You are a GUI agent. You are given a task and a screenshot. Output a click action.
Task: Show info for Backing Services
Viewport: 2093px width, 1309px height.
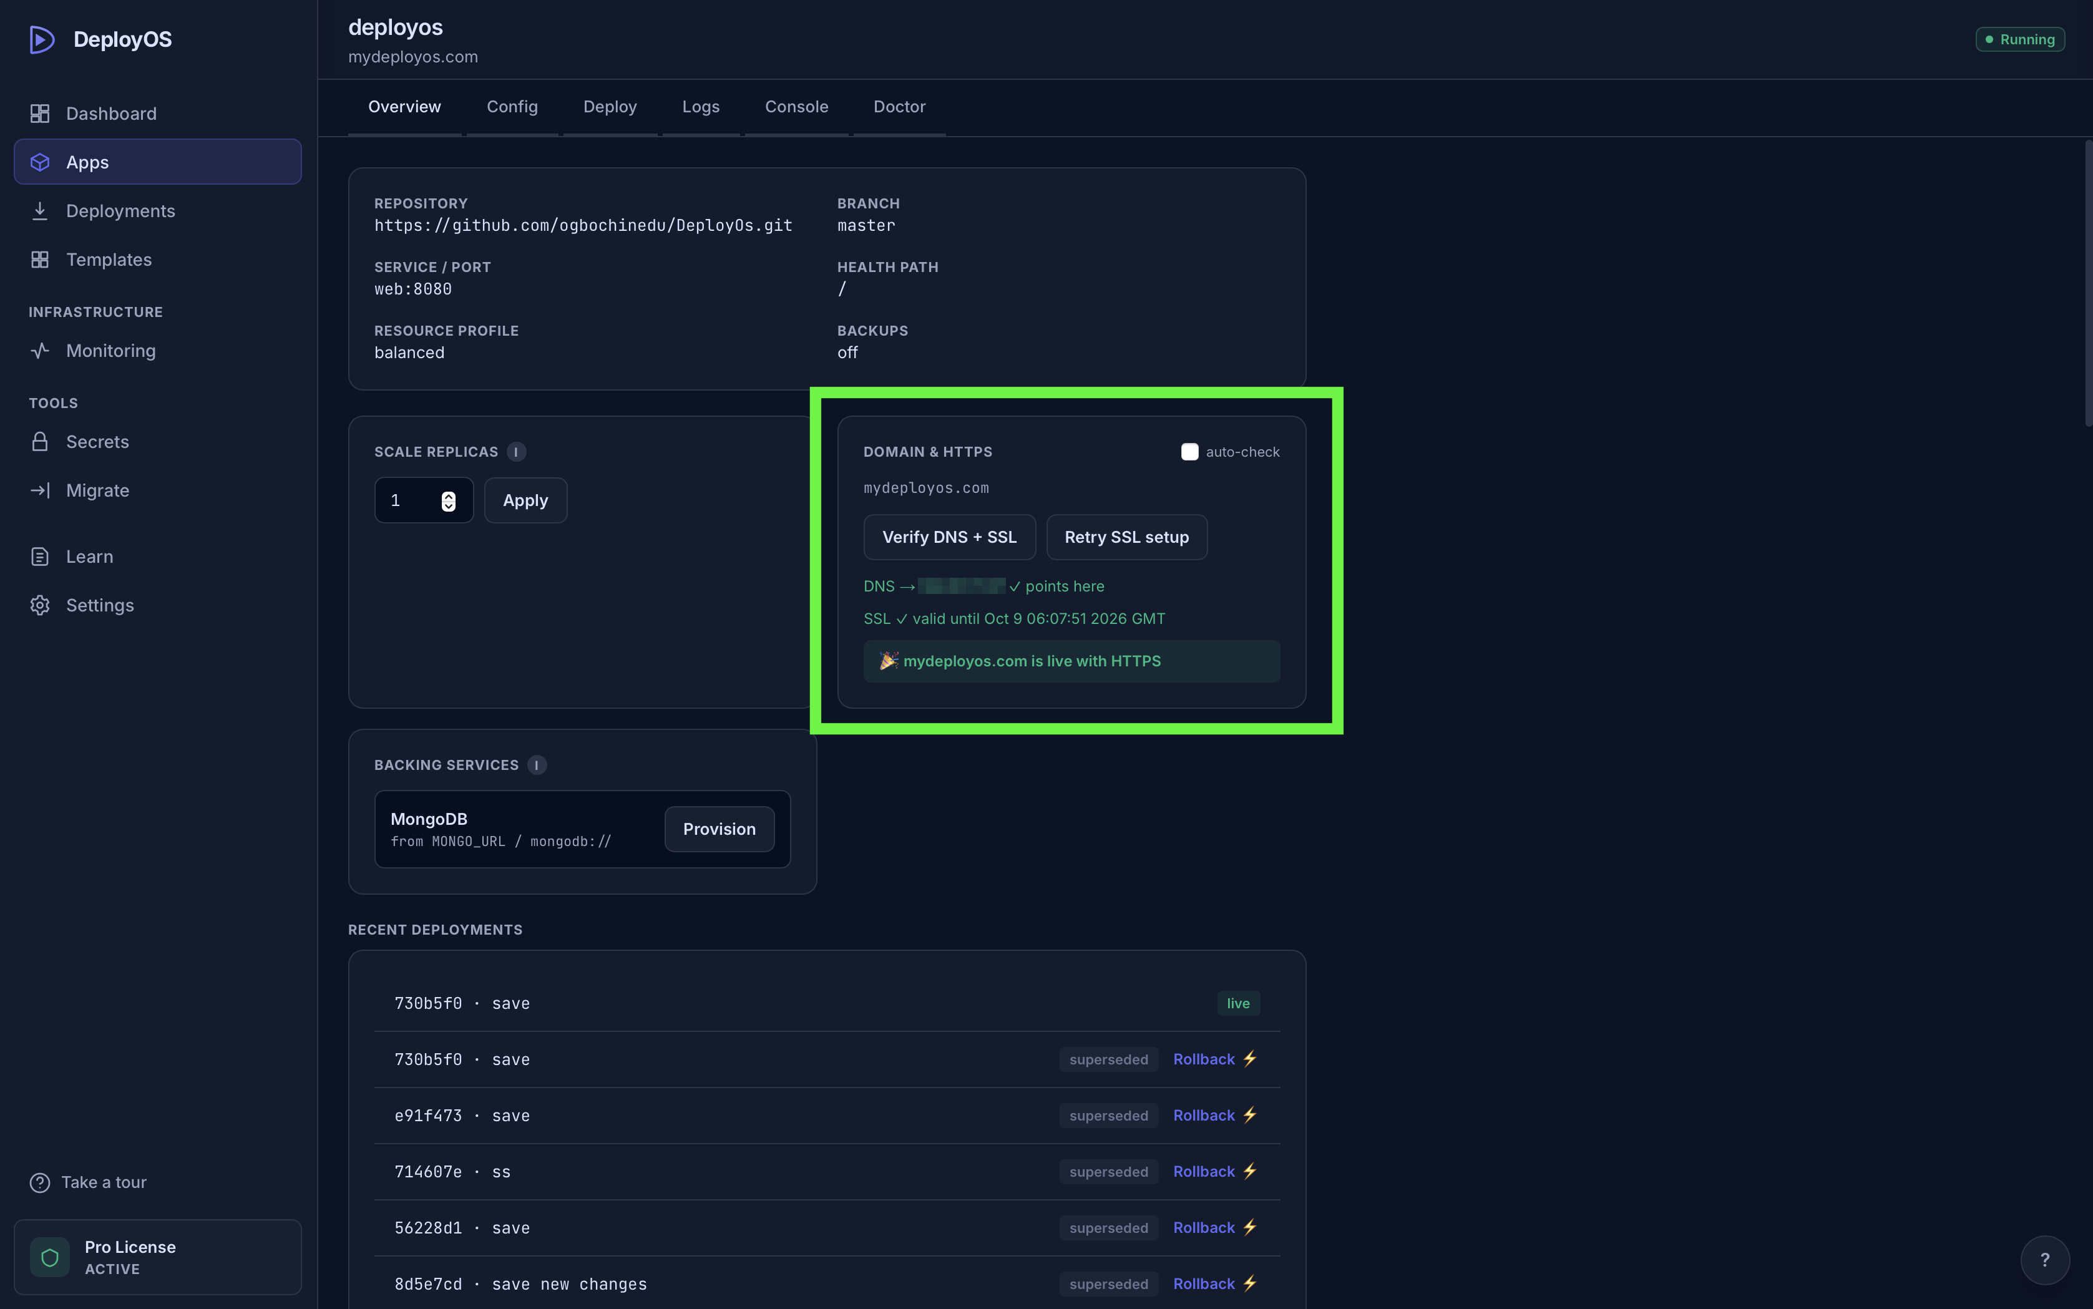(537, 766)
